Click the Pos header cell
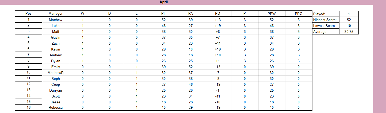386x113 pixels. (28, 14)
